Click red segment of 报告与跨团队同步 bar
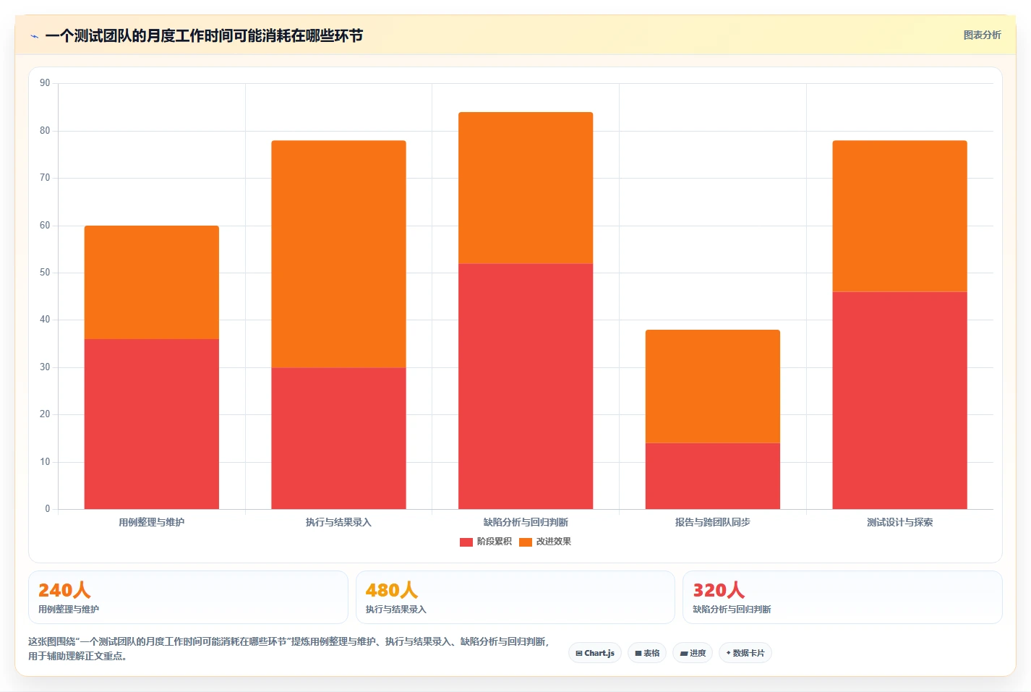The image size is (1031, 692). [713, 476]
